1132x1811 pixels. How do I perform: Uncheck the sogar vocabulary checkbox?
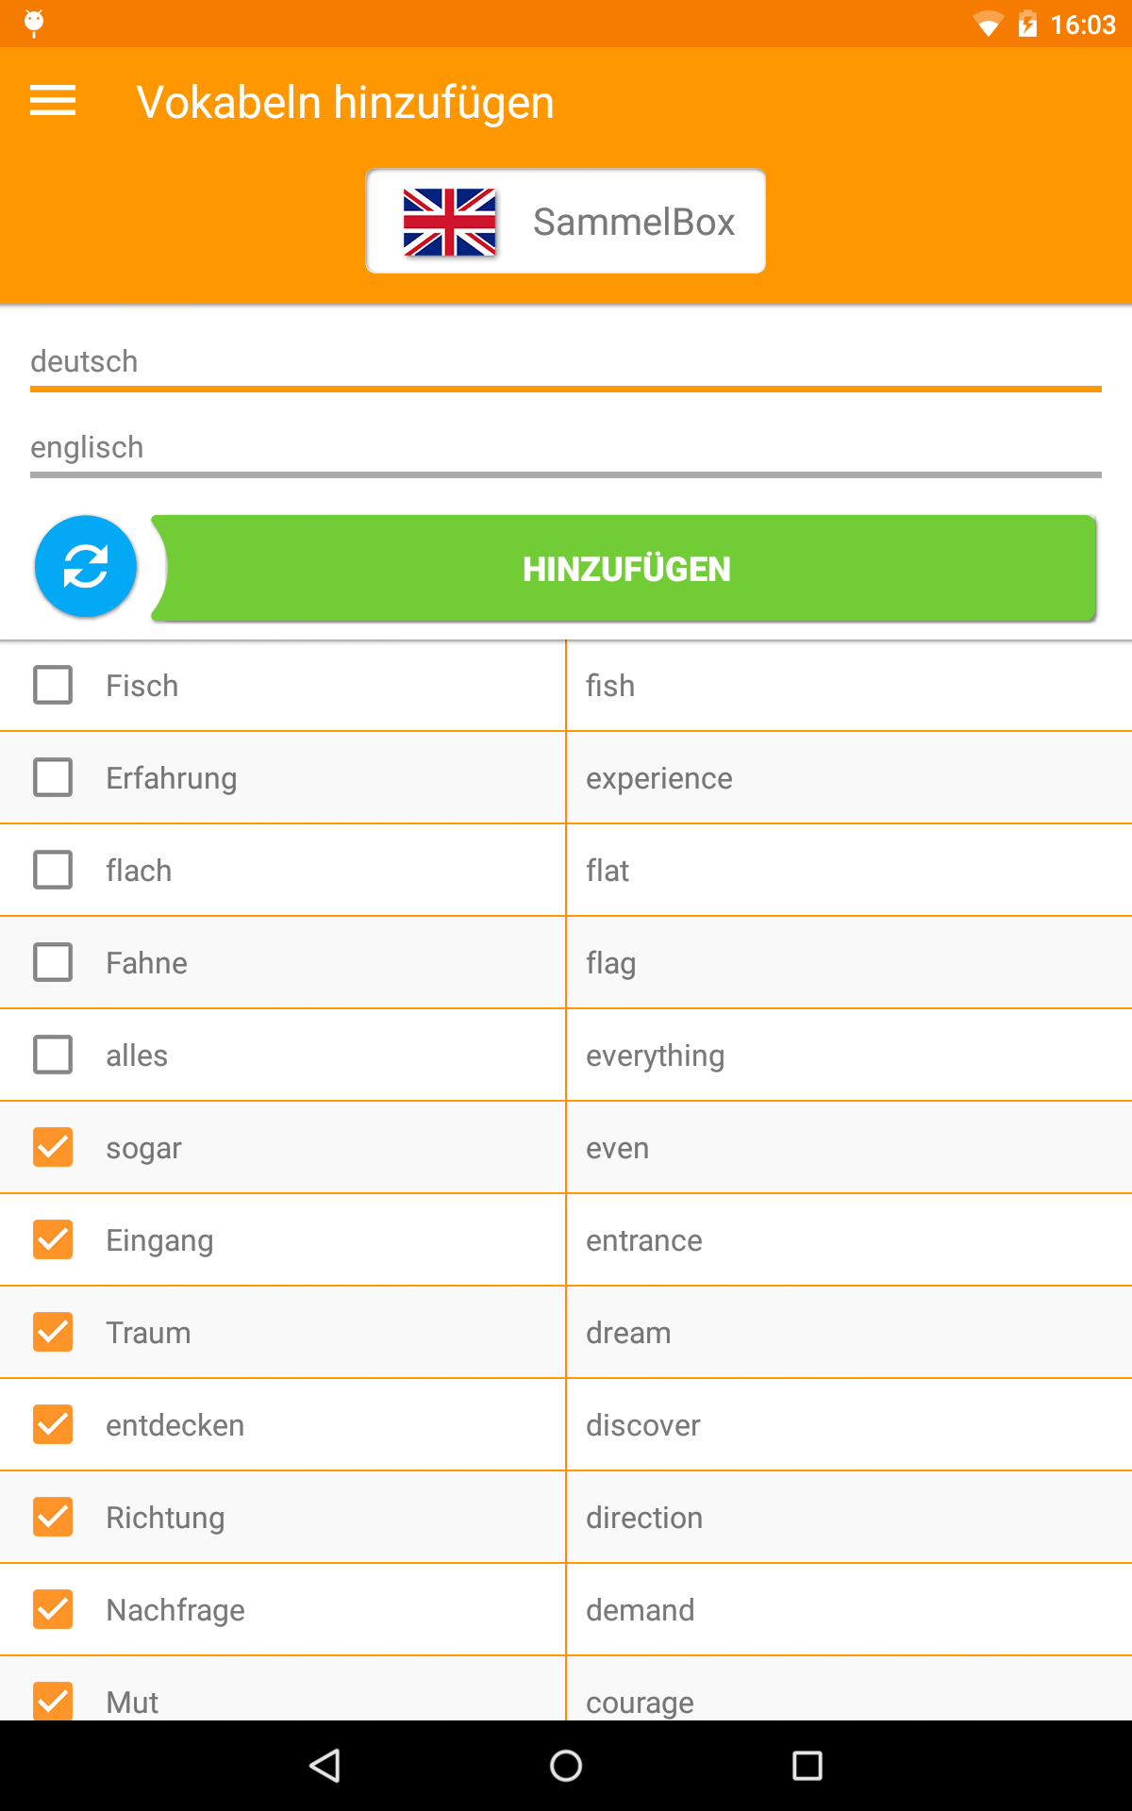coord(53,1147)
